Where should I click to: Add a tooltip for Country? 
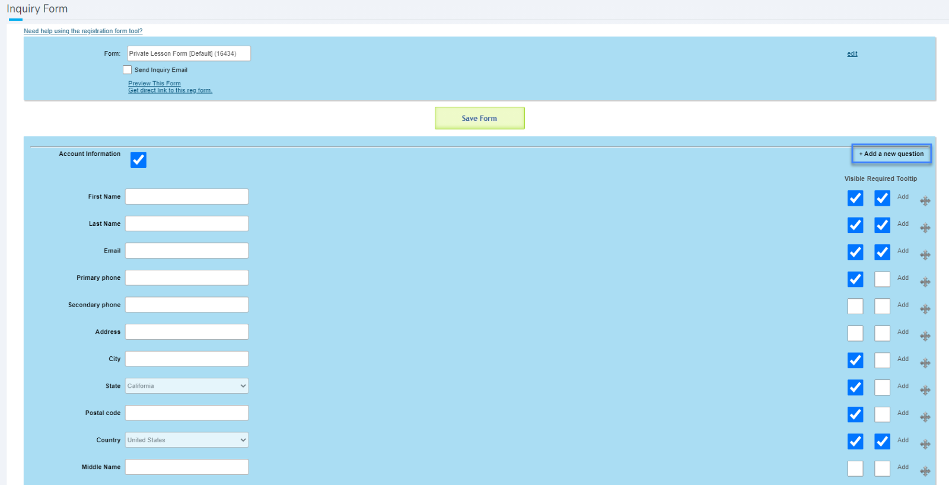coord(903,440)
